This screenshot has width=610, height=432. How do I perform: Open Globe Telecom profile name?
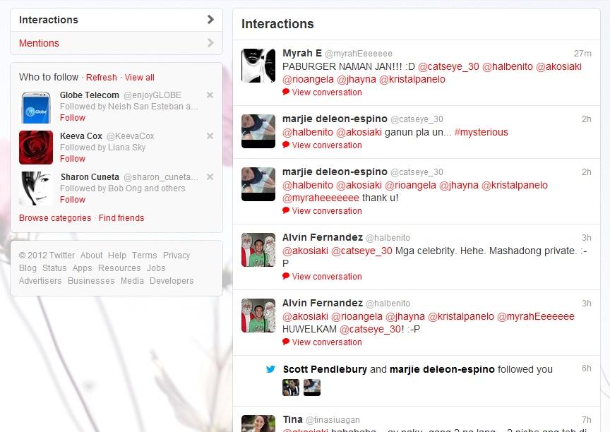90,95
